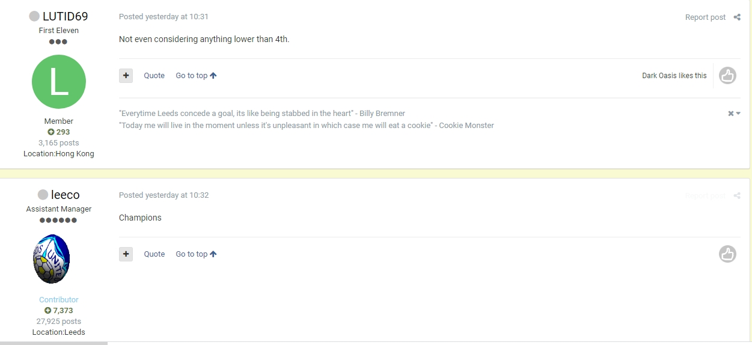Click the faded share icon on leeco's post

point(737,196)
